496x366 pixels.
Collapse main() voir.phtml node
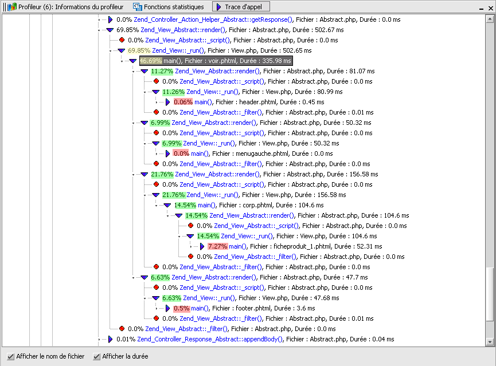tap(133, 61)
